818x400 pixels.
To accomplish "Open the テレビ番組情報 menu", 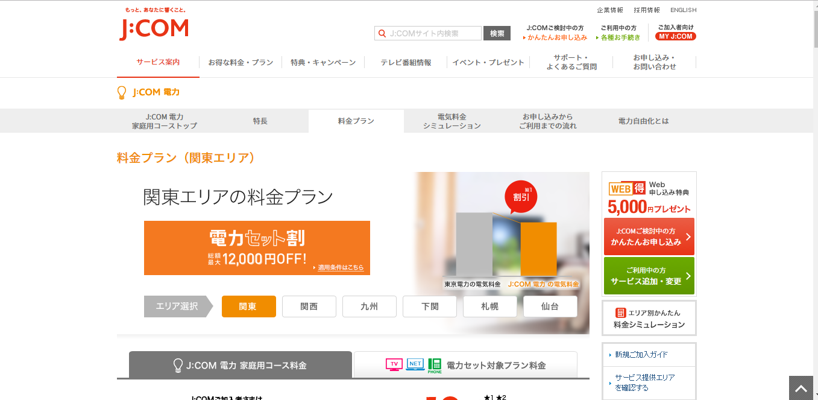I will pos(406,62).
